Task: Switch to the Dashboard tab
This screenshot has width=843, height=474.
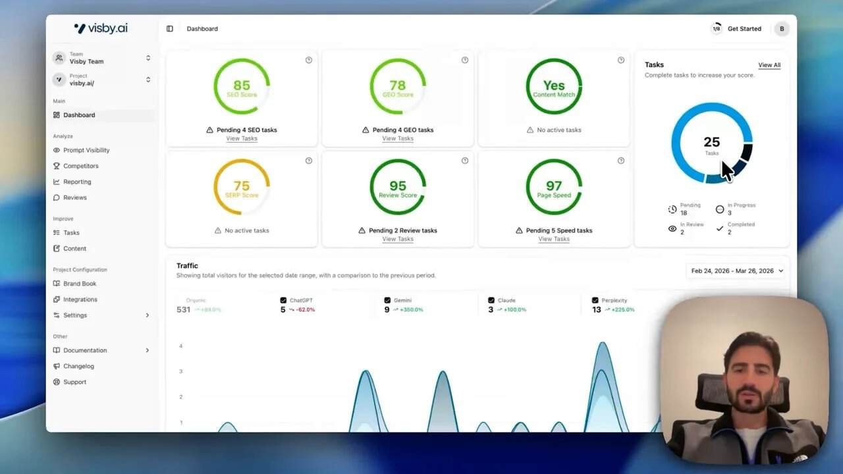Action: [x=79, y=115]
